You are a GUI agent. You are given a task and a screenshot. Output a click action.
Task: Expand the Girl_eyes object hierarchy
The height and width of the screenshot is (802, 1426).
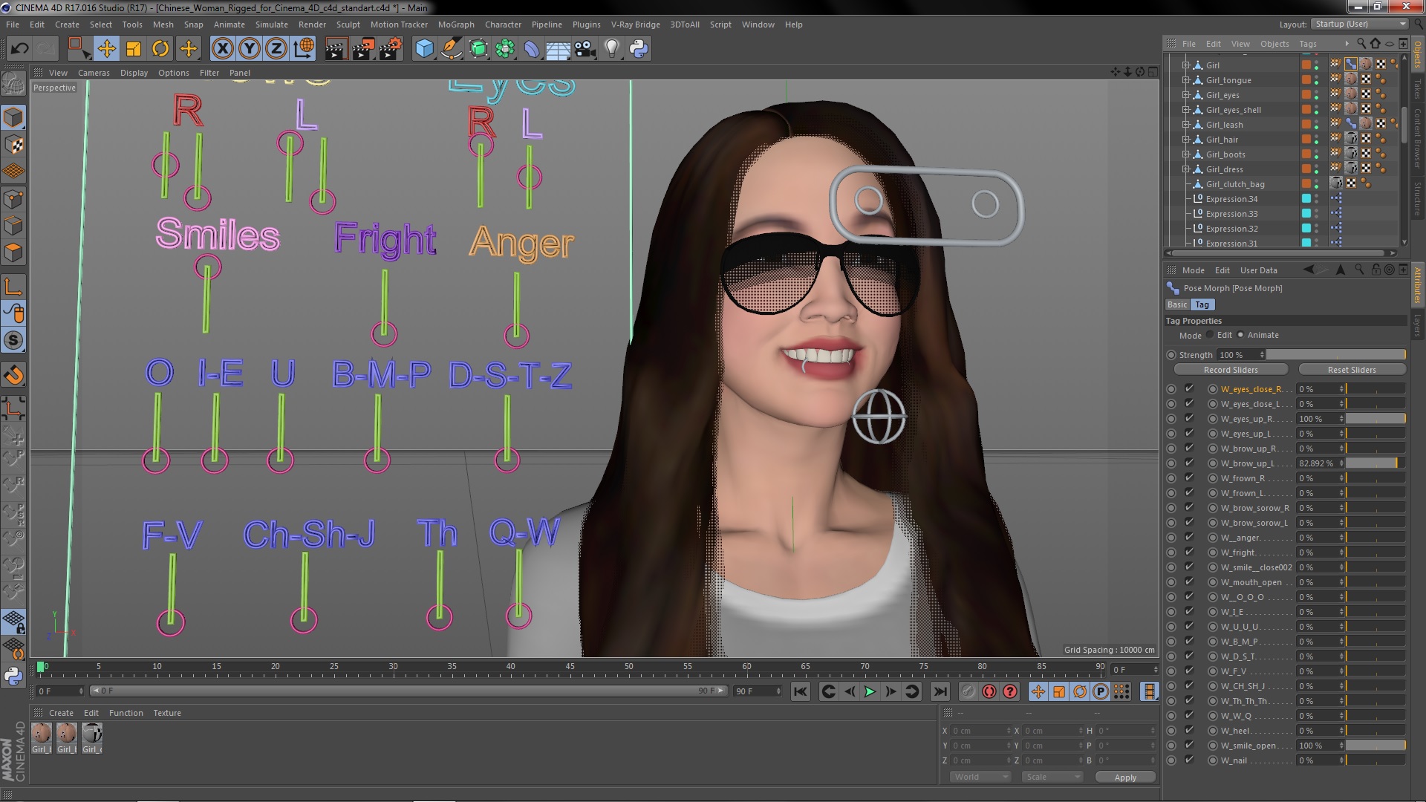1186,95
